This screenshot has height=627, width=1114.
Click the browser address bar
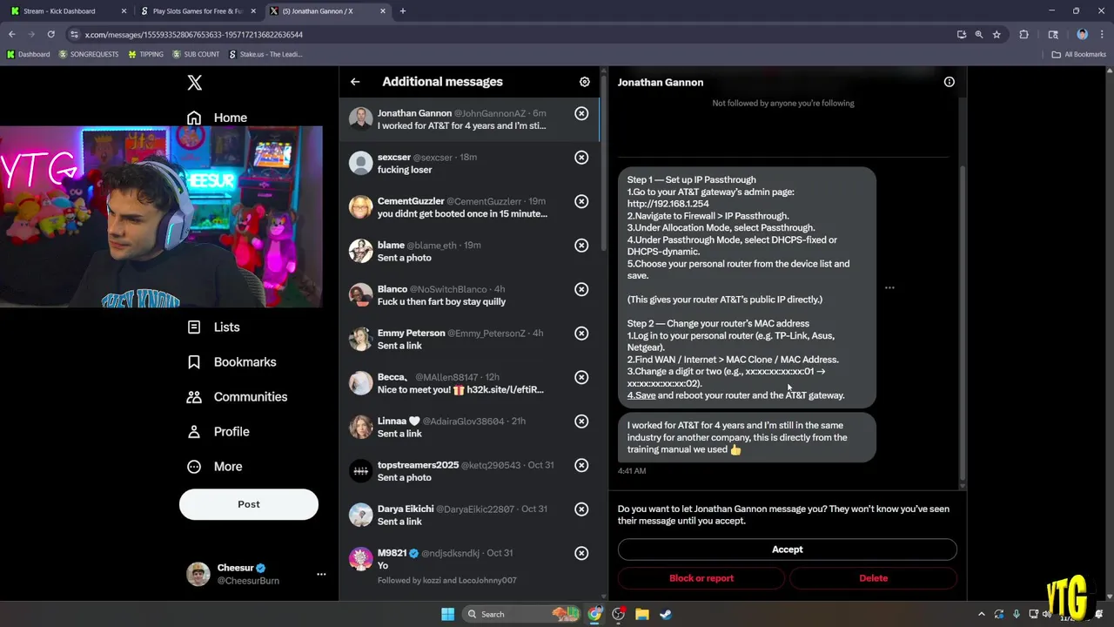point(513,34)
